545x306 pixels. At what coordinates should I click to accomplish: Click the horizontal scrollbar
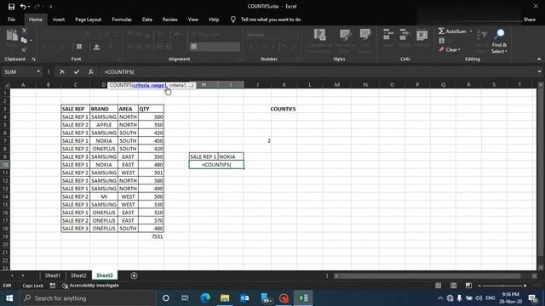(x=430, y=275)
